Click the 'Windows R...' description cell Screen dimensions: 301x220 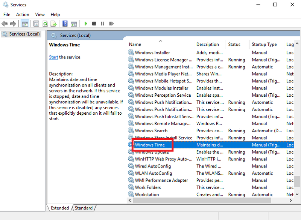(x=209, y=123)
